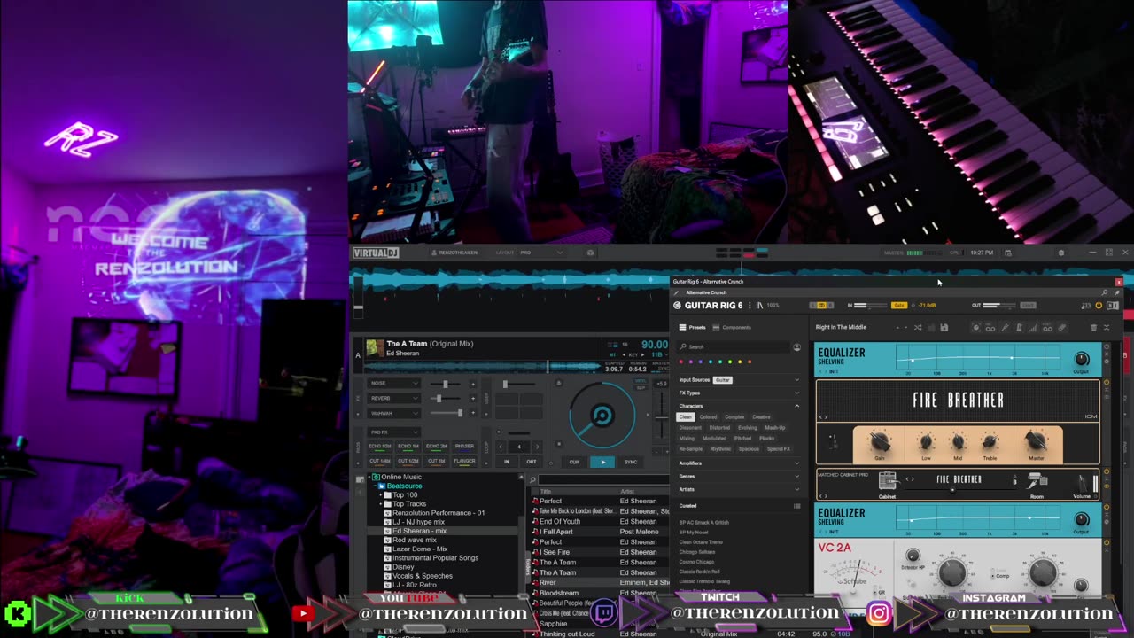Viewport: 1134px width, 638px height.
Task: Collapse the Characters section
Action: point(739,406)
